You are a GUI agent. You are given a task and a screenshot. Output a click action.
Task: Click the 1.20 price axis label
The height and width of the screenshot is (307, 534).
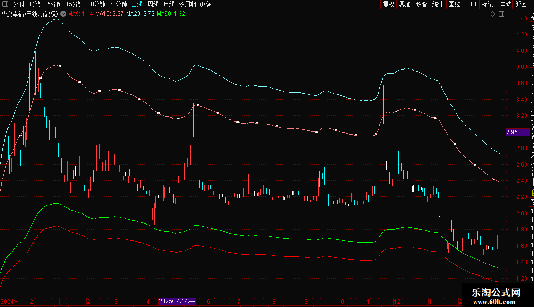pyautogui.click(x=521, y=279)
